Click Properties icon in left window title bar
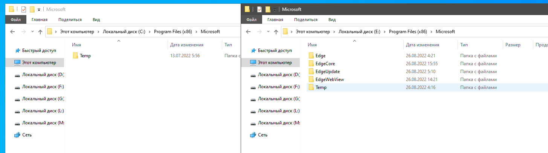The width and height of the screenshot is (548, 153). click(24, 9)
